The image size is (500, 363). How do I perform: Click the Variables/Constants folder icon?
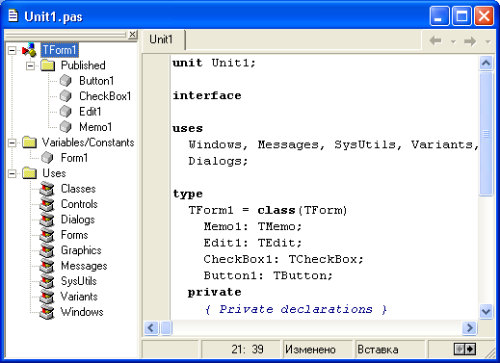click(30, 143)
